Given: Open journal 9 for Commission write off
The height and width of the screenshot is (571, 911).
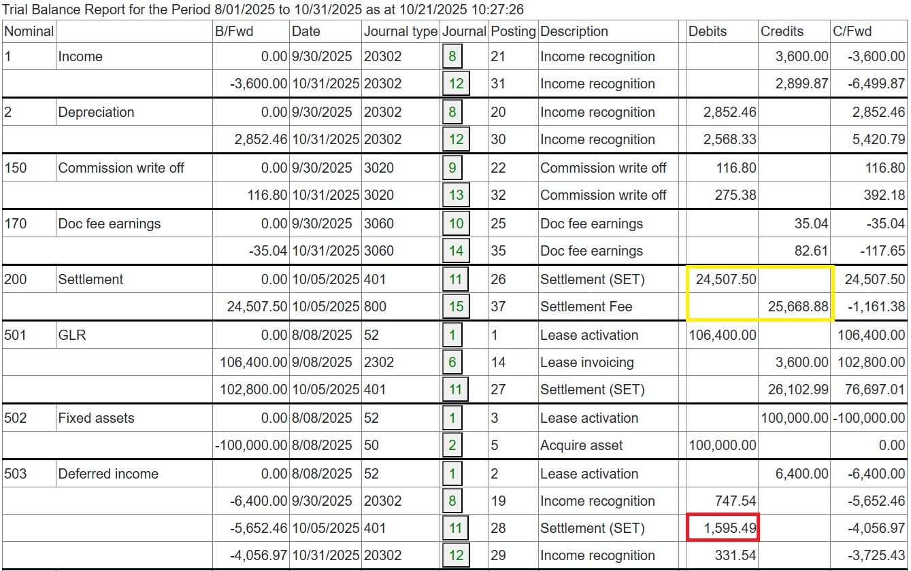Looking at the screenshot, I should 452,168.
